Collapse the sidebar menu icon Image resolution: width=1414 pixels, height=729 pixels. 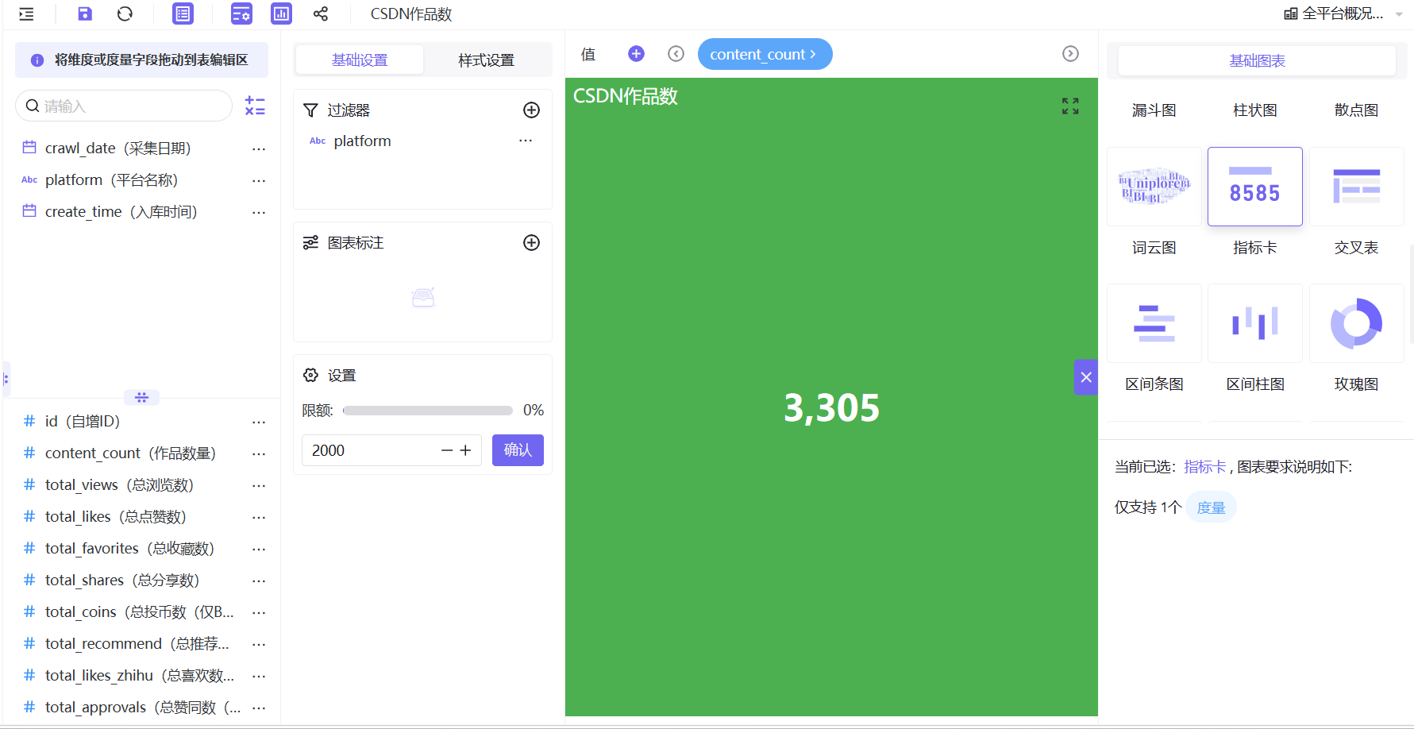(x=26, y=13)
